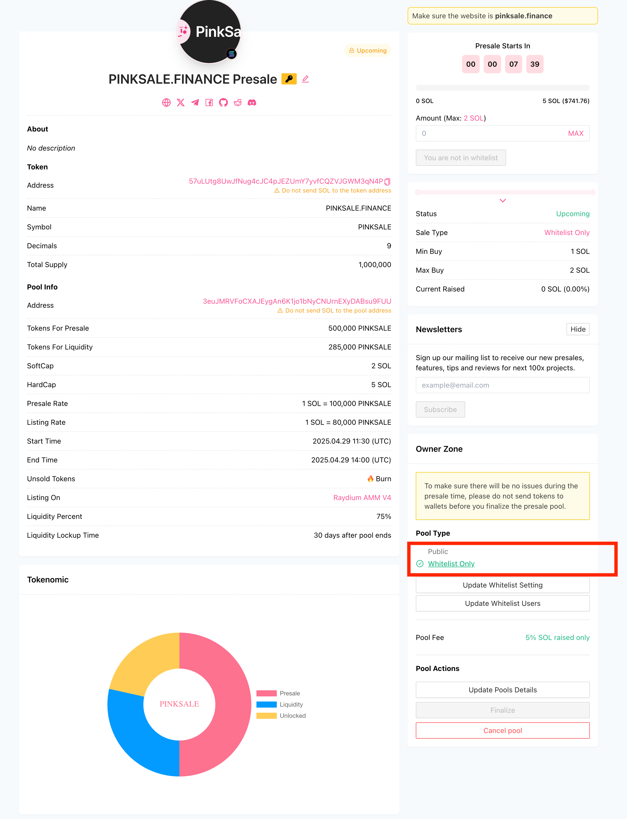Click the '2 SOL' max amount text

pos(474,118)
